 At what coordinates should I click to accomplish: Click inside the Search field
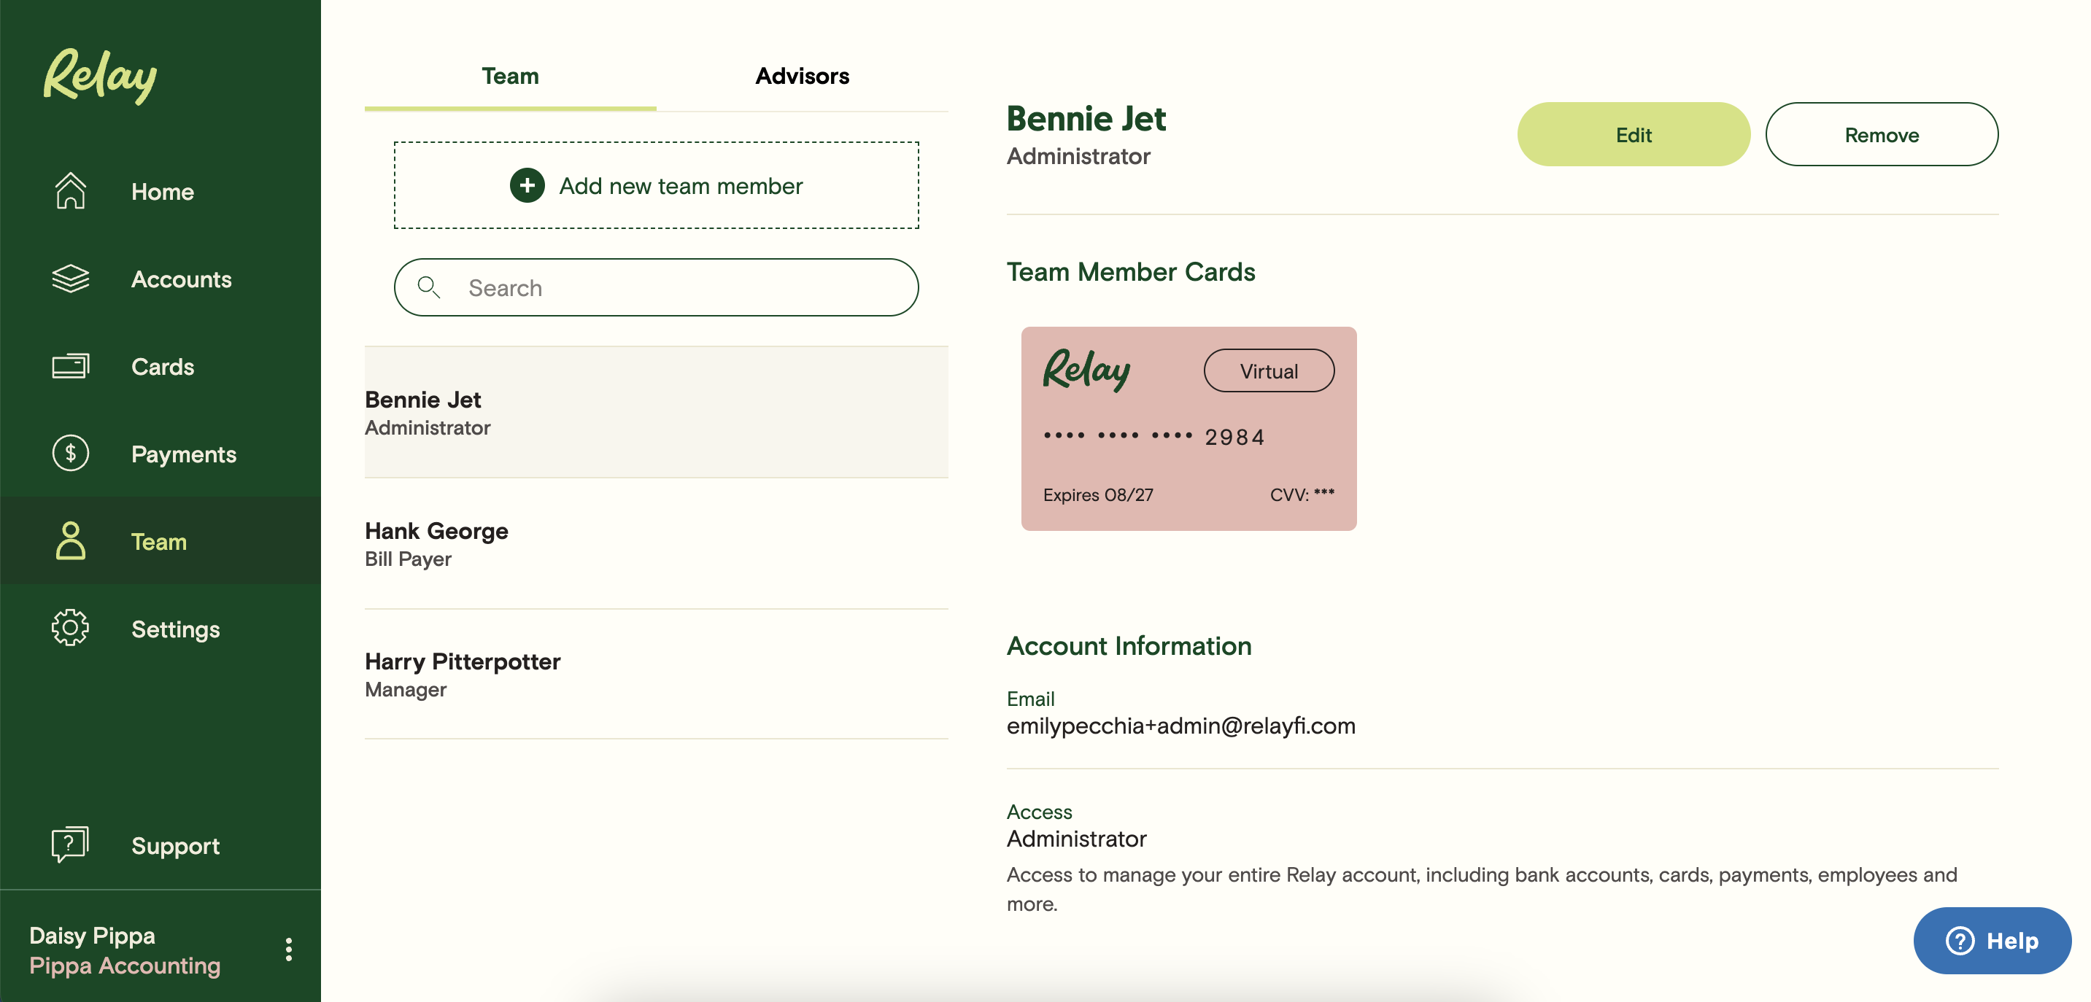click(656, 288)
